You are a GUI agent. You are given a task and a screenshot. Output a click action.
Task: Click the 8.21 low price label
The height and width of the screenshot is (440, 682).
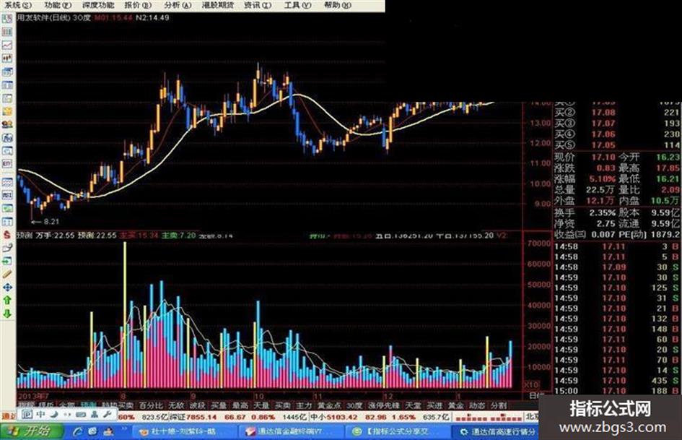click(51, 221)
